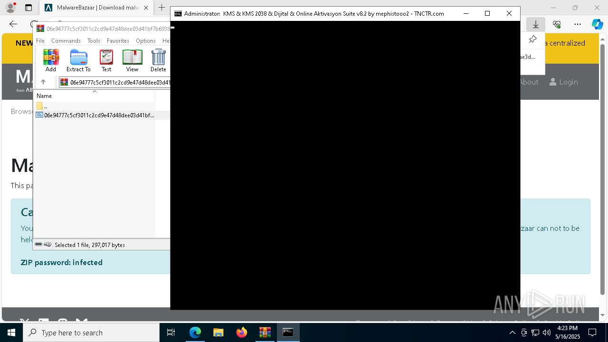The image size is (608, 342).
Task: Open the File menu in WinRAR
Action: [x=40, y=41]
